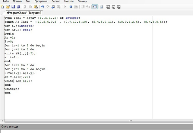
Task: Click the Окно вывода panel header
Action: point(96,126)
